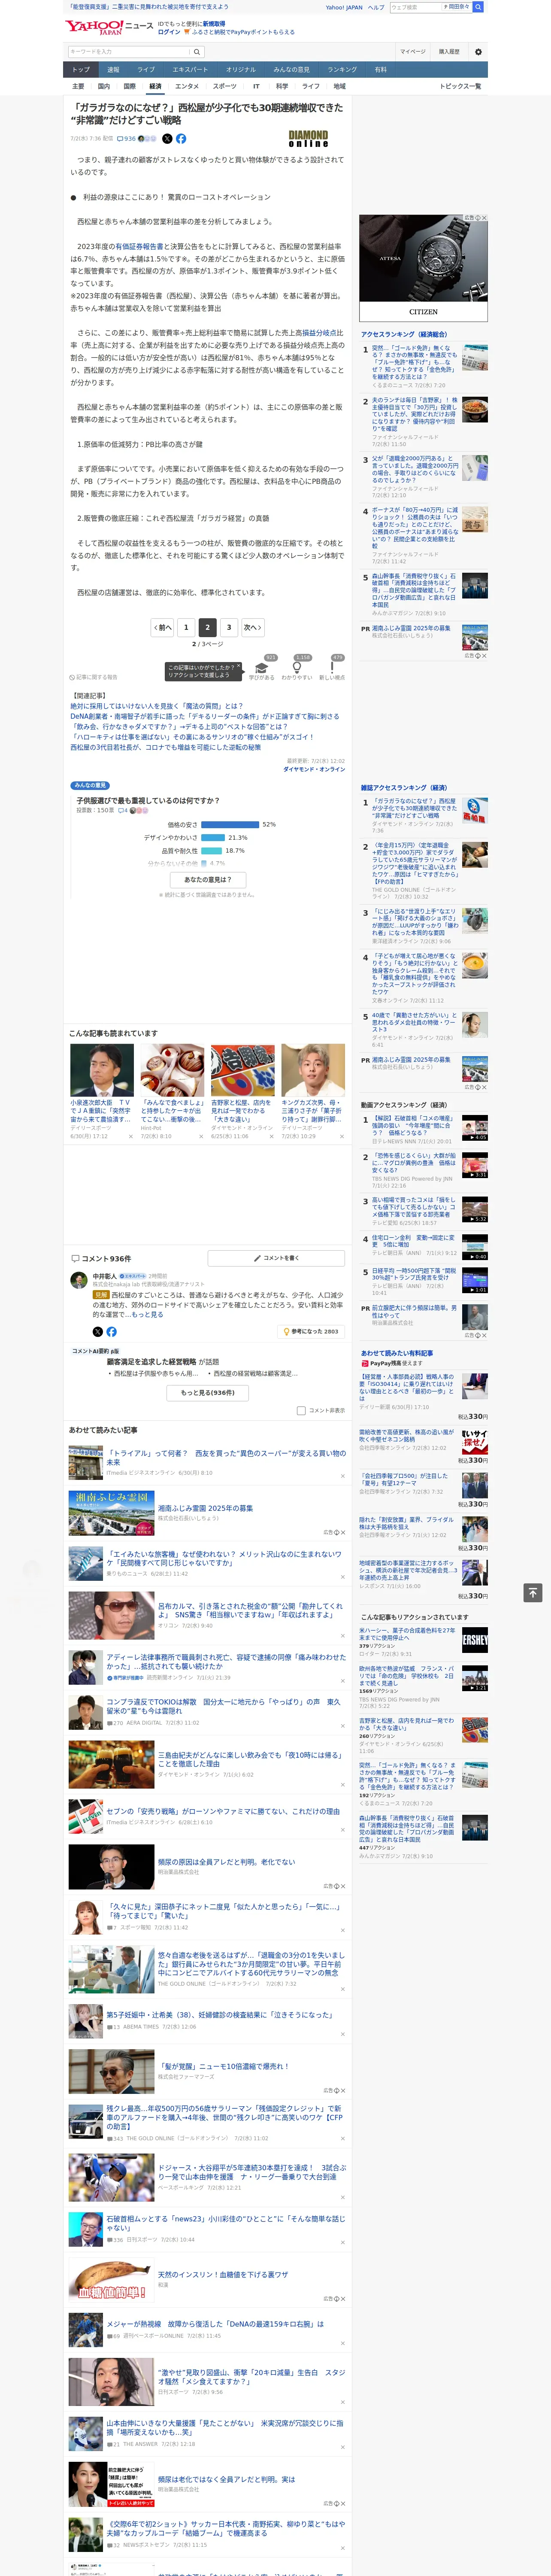The height and width of the screenshot is (2576, 551).
Task: Open 吉野家と松屋 recommended article thumbnail
Action: coord(243,1070)
